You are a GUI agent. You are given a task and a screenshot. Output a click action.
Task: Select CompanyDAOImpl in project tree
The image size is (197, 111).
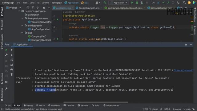pos(41,40)
